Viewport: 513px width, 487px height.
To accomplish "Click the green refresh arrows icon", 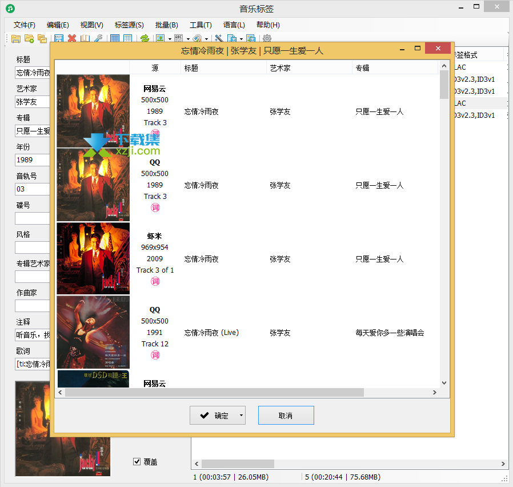I will (145, 39).
